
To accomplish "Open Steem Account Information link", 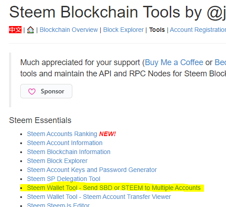I will coord(65,143).
